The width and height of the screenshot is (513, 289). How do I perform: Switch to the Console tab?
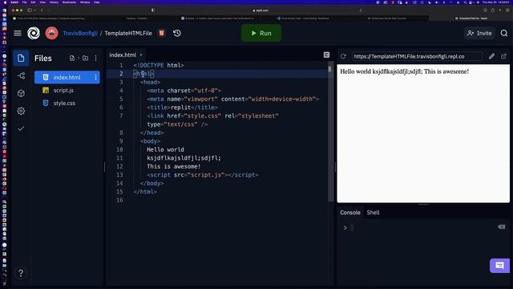(x=350, y=213)
